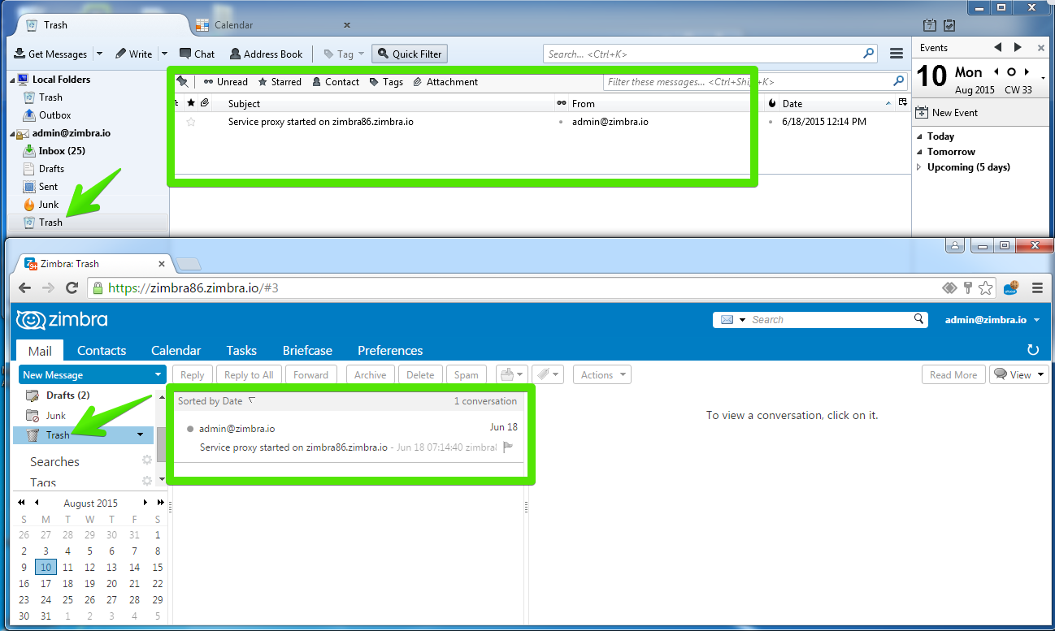
Task: Switch to the Contacts tab in Zimbra
Action: (x=102, y=351)
